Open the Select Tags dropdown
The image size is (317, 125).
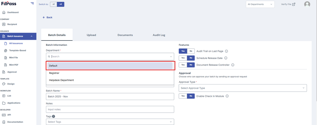point(110,122)
